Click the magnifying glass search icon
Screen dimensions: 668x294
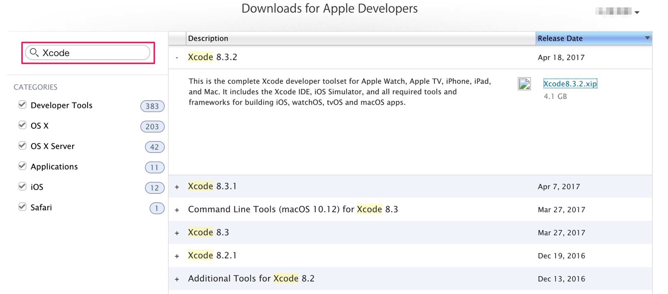[34, 53]
